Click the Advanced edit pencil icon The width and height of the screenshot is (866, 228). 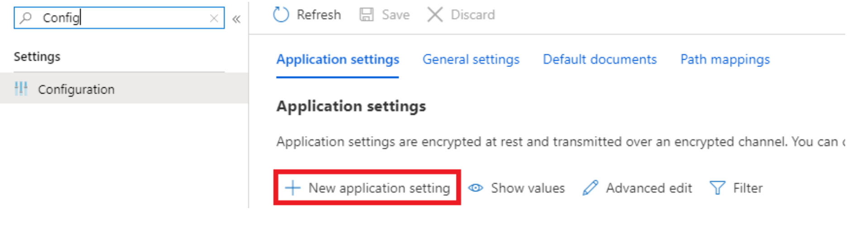coord(590,188)
